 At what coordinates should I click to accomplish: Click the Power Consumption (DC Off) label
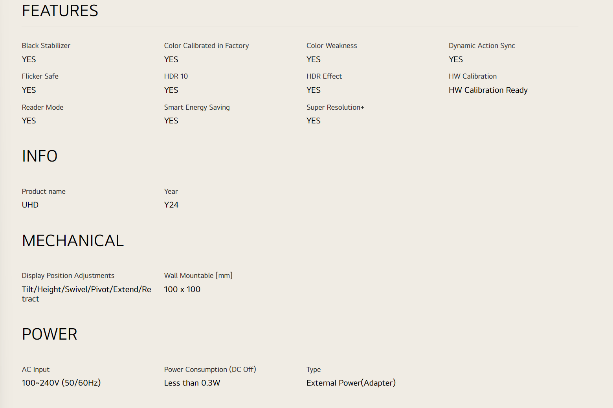tap(210, 369)
